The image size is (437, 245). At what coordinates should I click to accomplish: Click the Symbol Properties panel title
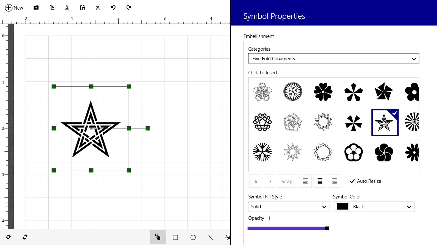274,16
